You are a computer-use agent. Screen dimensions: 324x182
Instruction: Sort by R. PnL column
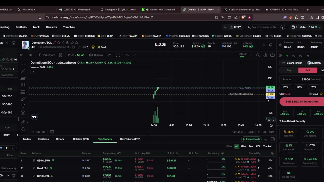coord(172,153)
